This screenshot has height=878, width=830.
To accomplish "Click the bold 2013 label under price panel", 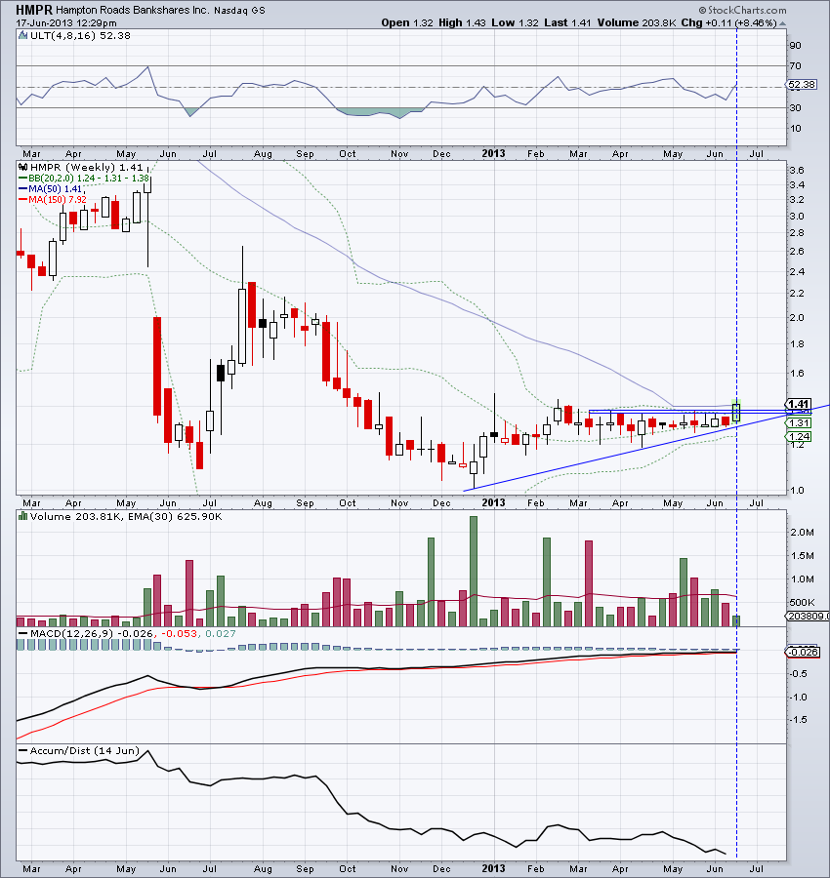I will [493, 502].
